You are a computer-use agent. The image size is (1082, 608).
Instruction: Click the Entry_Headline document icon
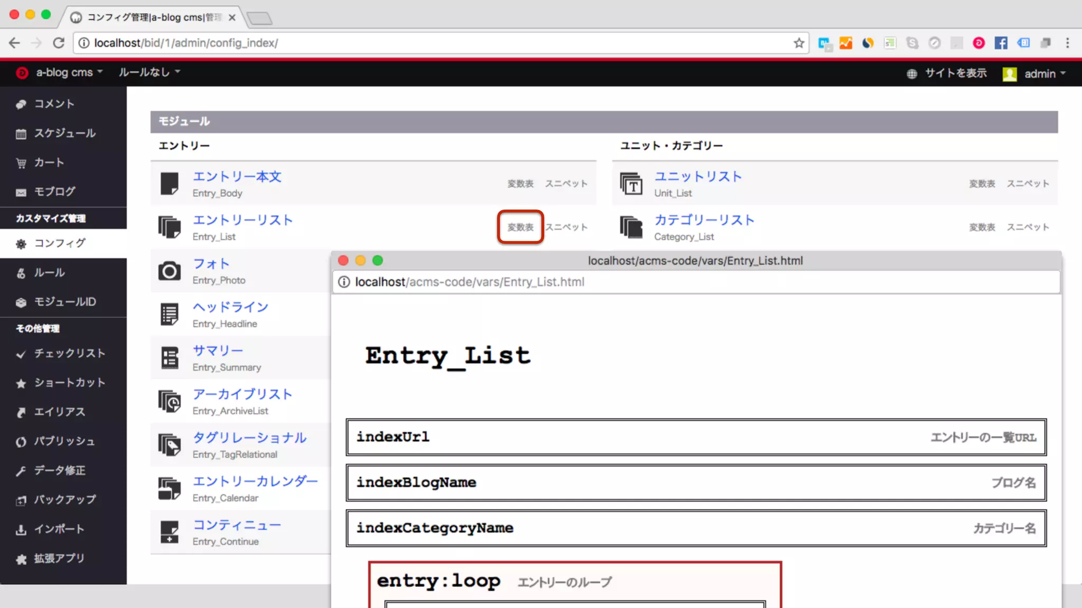click(x=169, y=315)
